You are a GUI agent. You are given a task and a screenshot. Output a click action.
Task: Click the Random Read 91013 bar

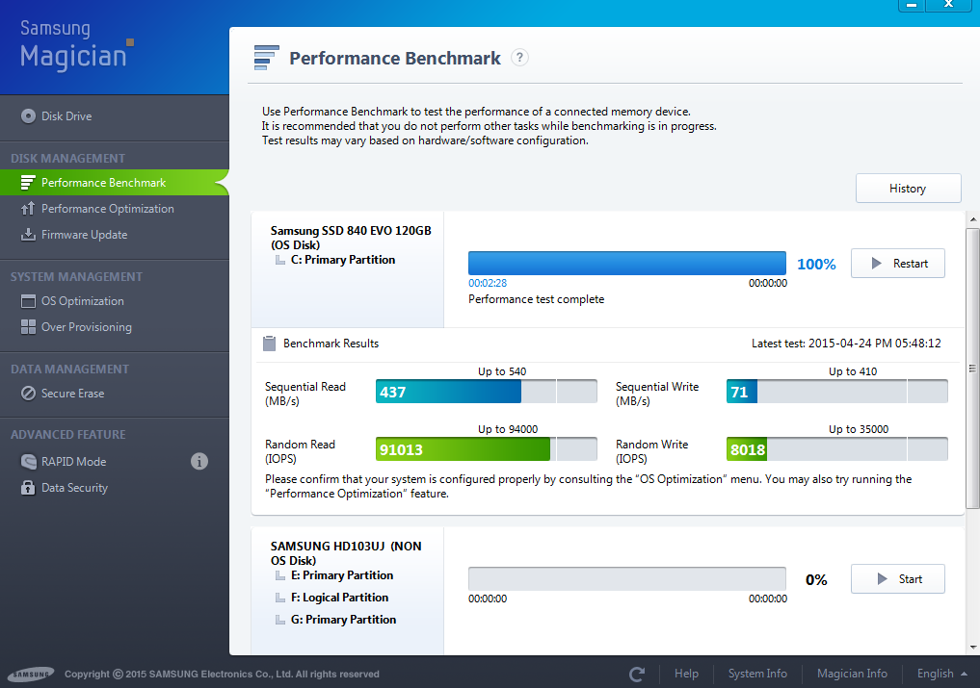(487, 449)
